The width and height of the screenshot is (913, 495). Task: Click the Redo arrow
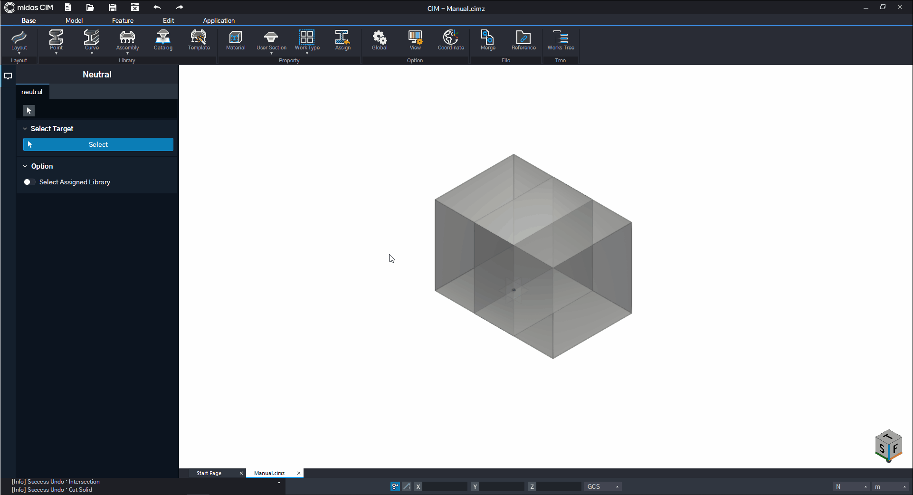coord(179,7)
